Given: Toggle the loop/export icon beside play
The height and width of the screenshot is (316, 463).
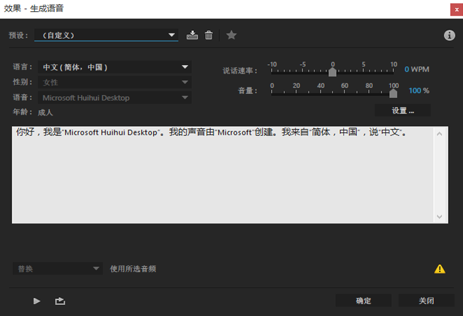Looking at the screenshot, I should coord(60,301).
